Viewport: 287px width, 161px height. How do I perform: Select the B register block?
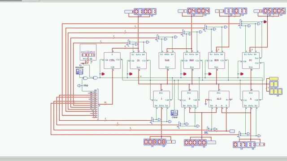tap(189, 99)
